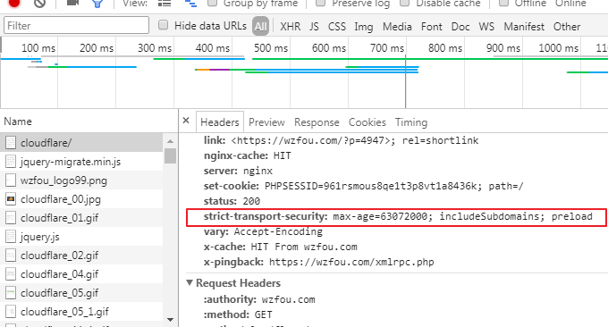Viewport: 608px width, 327px height.
Task: Filter requests by XHR
Action: (x=291, y=26)
